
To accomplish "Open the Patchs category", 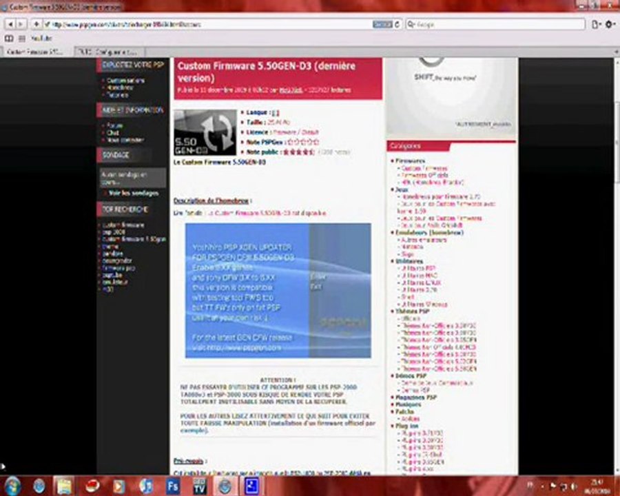I will pos(404,412).
